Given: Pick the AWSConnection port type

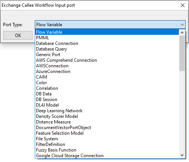Looking at the screenshot, I should (107, 66).
